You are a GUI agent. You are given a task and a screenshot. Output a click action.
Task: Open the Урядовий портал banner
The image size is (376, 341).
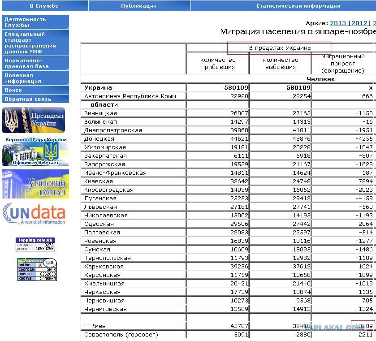point(35,184)
